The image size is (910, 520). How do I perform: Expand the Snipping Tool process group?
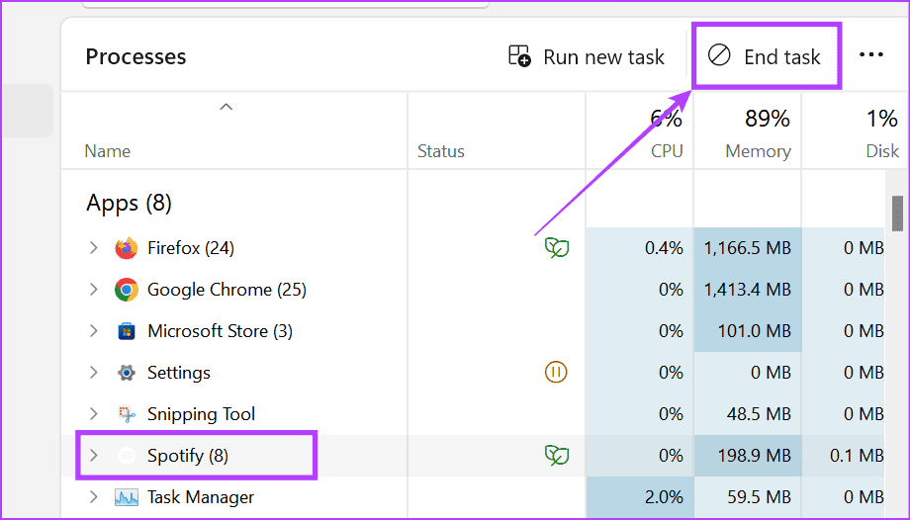[93, 414]
